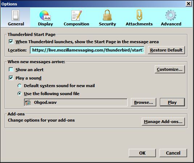Click Restore Default button

tap(166, 50)
